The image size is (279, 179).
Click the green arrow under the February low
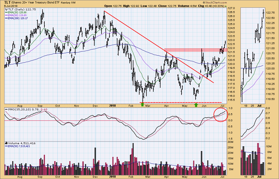click(142, 105)
